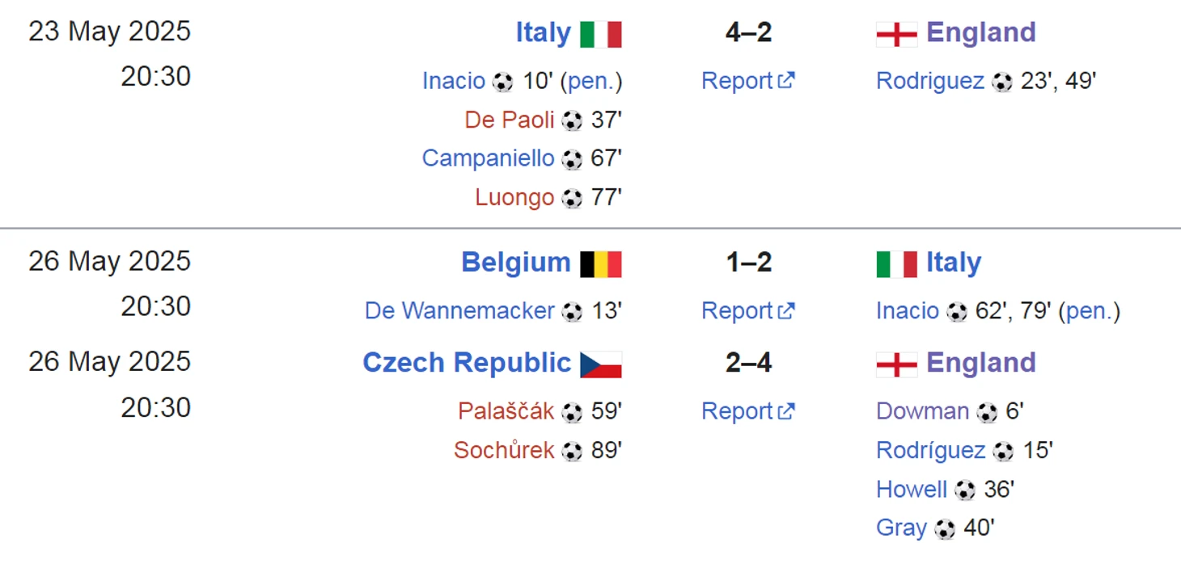Image resolution: width=1181 pixels, height=581 pixels.
Task: Open the Campaniello player link
Action: [x=488, y=158]
